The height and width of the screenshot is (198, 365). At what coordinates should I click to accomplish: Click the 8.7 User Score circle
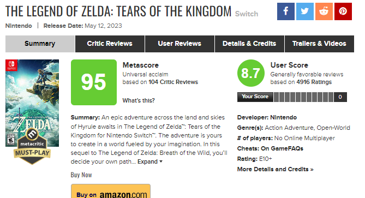tap(251, 73)
